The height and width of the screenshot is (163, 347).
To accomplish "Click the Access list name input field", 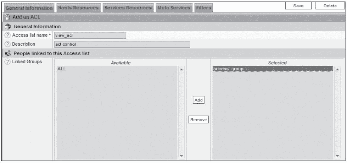I will point(90,35).
